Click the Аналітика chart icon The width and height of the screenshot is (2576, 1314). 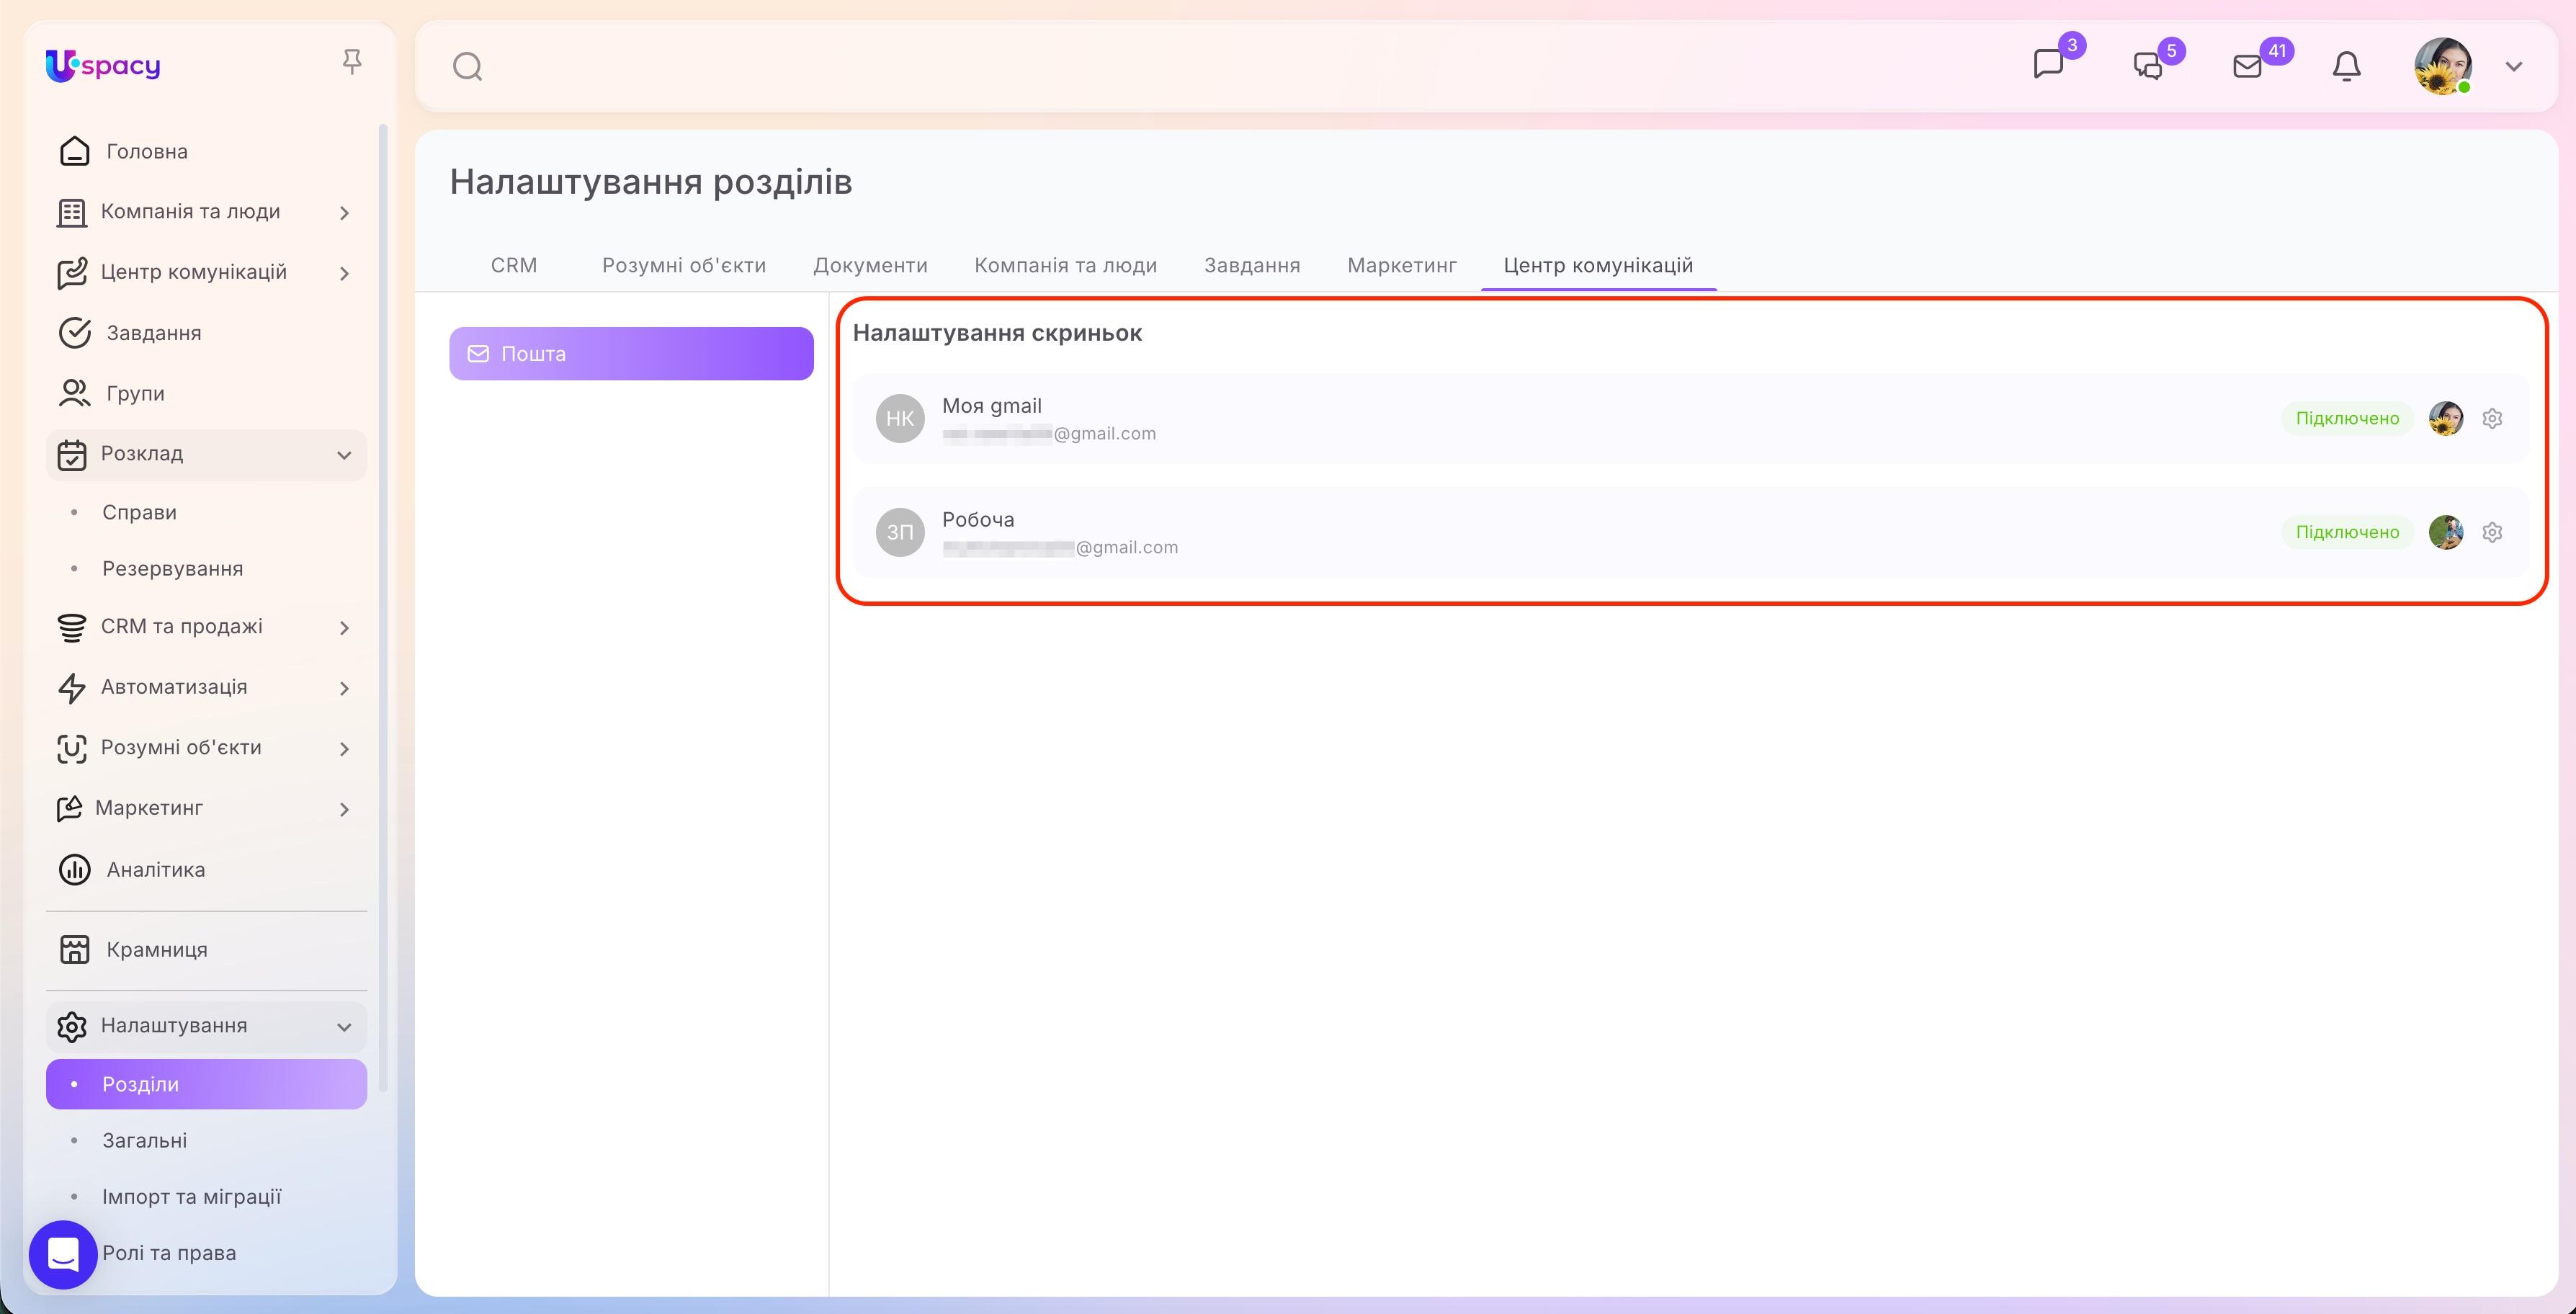coord(75,870)
